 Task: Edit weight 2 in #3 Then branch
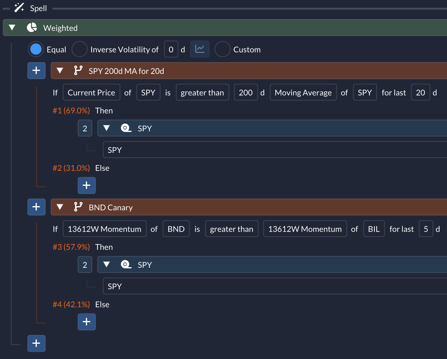point(85,265)
